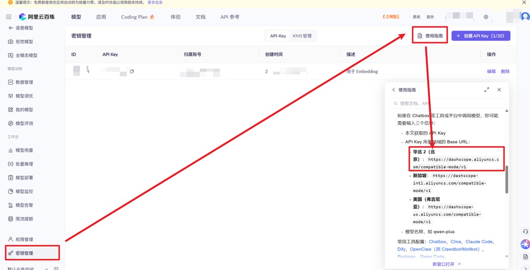Click the 使用指南 button
Viewport: 530px width, 270px height.
pyautogui.click(x=430, y=36)
